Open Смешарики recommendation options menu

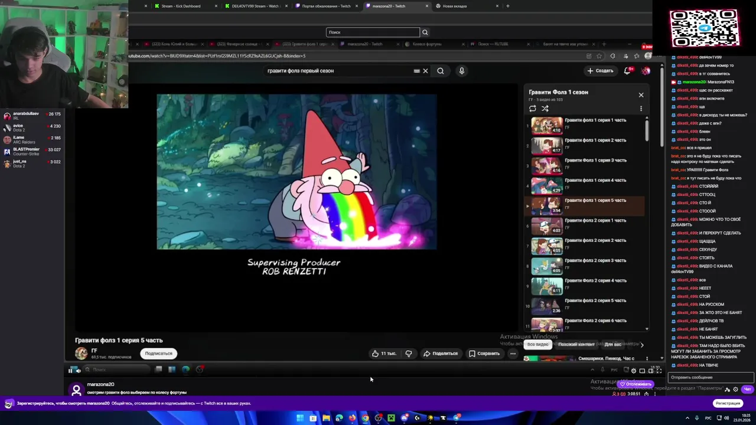pyautogui.click(x=647, y=358)
